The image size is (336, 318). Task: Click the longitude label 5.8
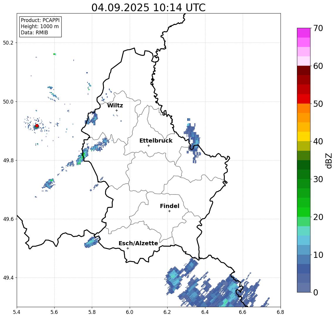[x=92, y=312]
